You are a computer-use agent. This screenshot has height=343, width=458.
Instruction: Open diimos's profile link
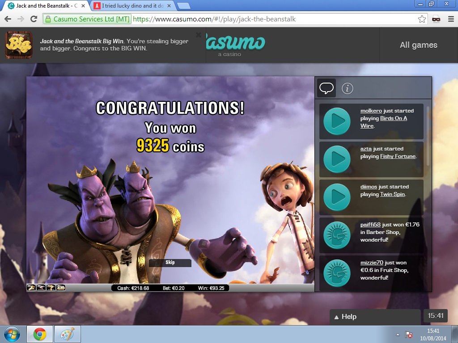369,187
